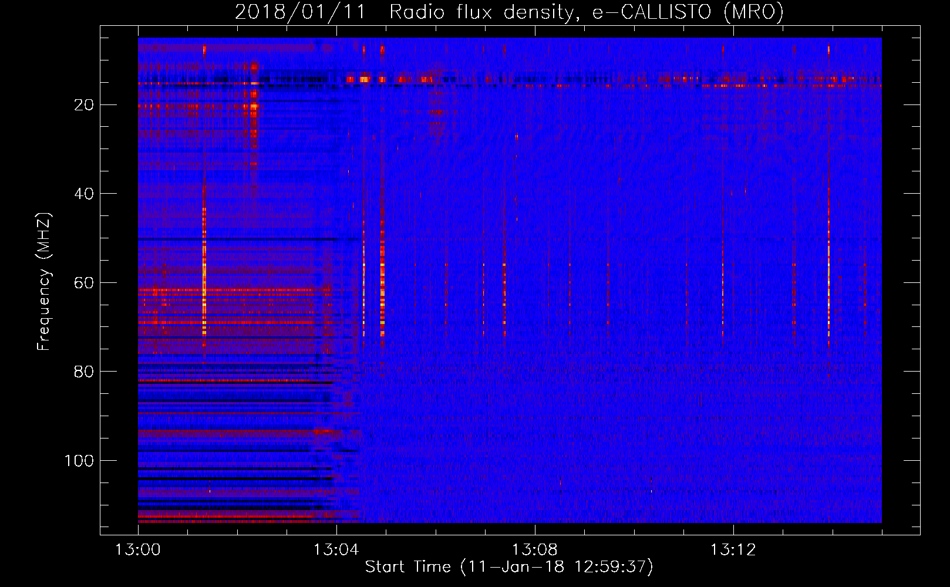The width and height of the screenshot is (950, 587).
Task: Click the '13:08' time axis label
Action: point(535,550)
